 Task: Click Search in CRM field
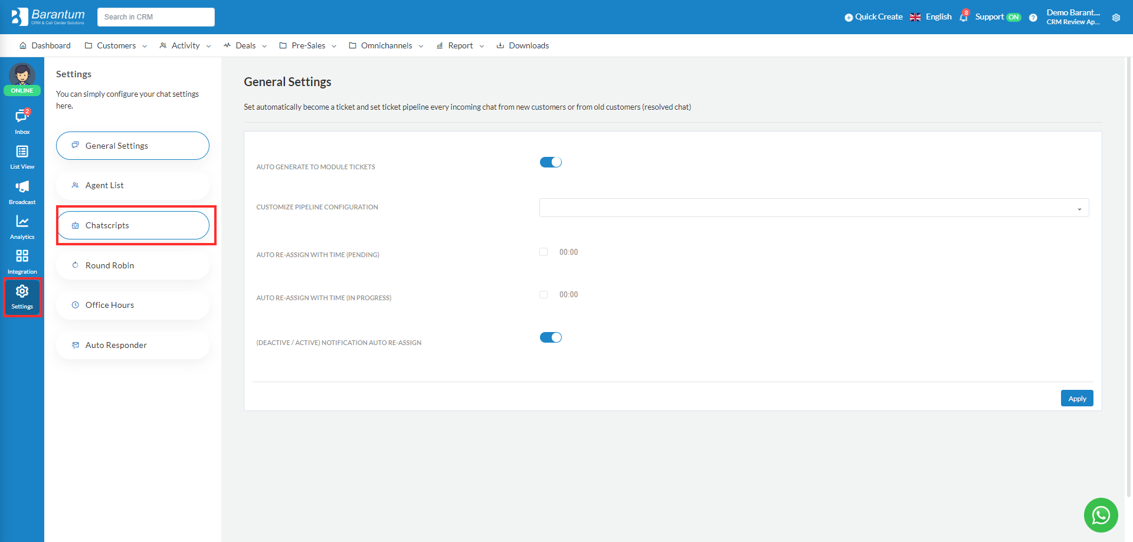pyautogui.click(x=156, y=17)
